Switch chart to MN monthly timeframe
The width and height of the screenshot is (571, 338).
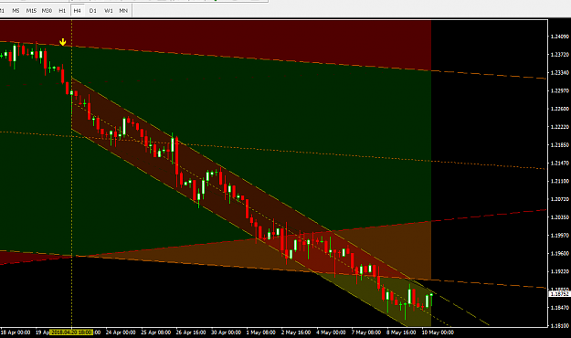point(123,11)
